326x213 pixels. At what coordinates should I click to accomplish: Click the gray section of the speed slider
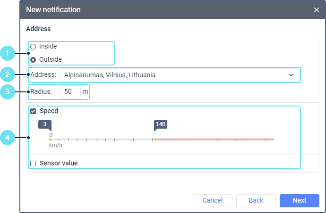pos(102,139)
